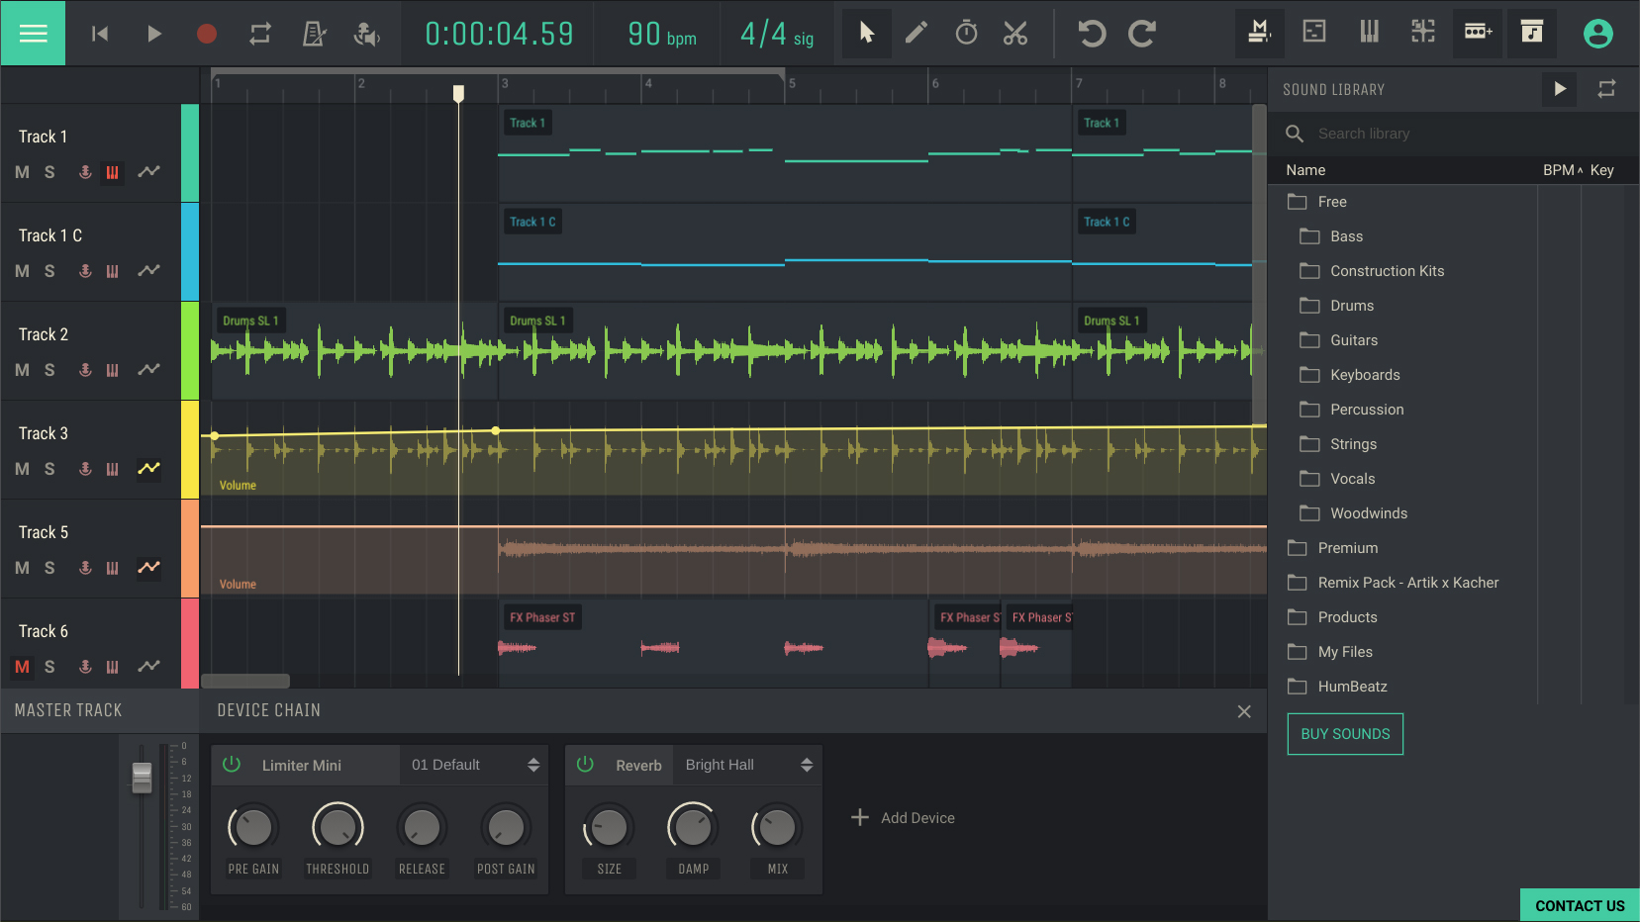Toggle the metronome
Viewport: 1640px width, 922px height.
coord(314,34)
